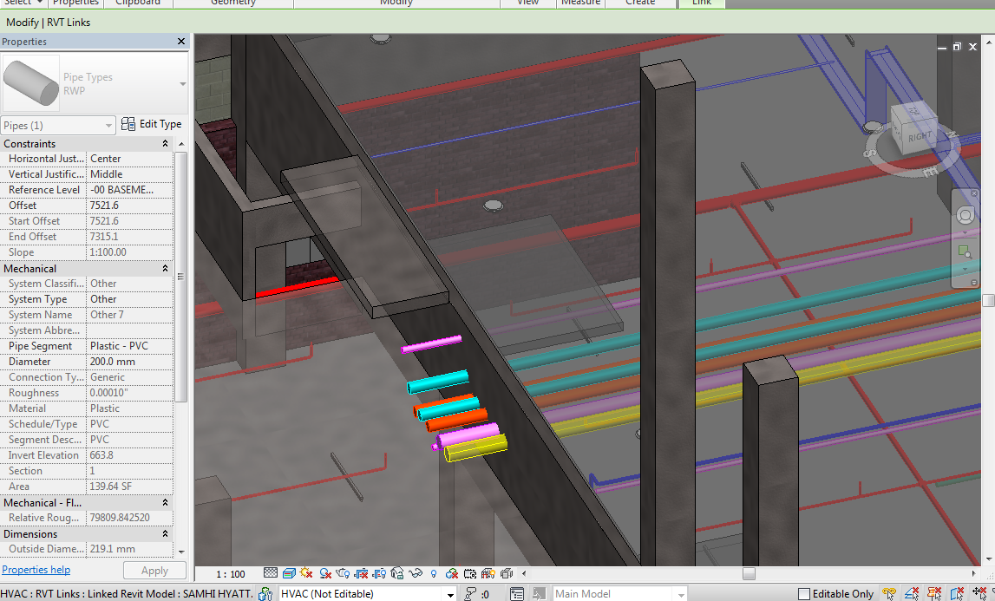Click the RIGHT face of the ViewCube

pos(918,135)
